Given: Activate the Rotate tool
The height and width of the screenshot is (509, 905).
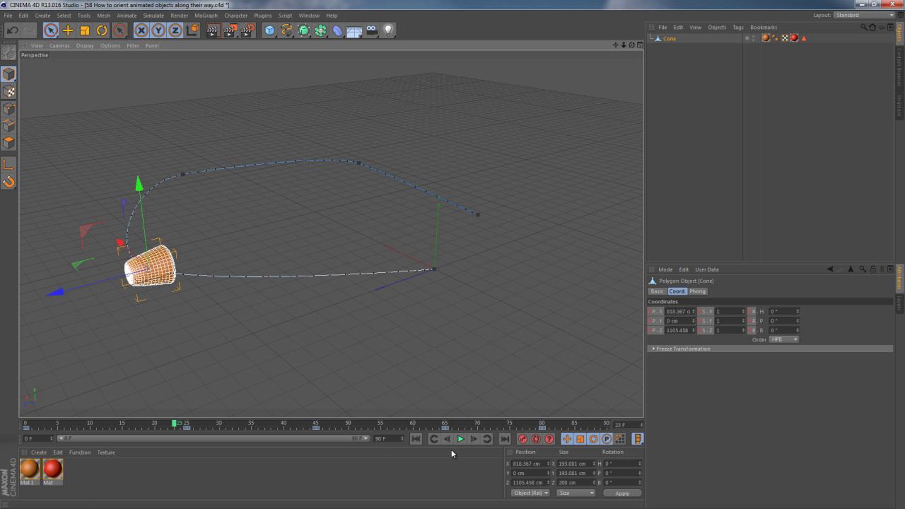Looking at the screenshot, I should 102,30.
